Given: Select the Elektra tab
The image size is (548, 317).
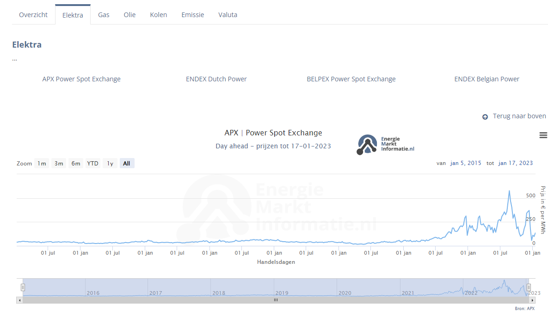Looking at the screenshot, I should (x=73, y=15).
